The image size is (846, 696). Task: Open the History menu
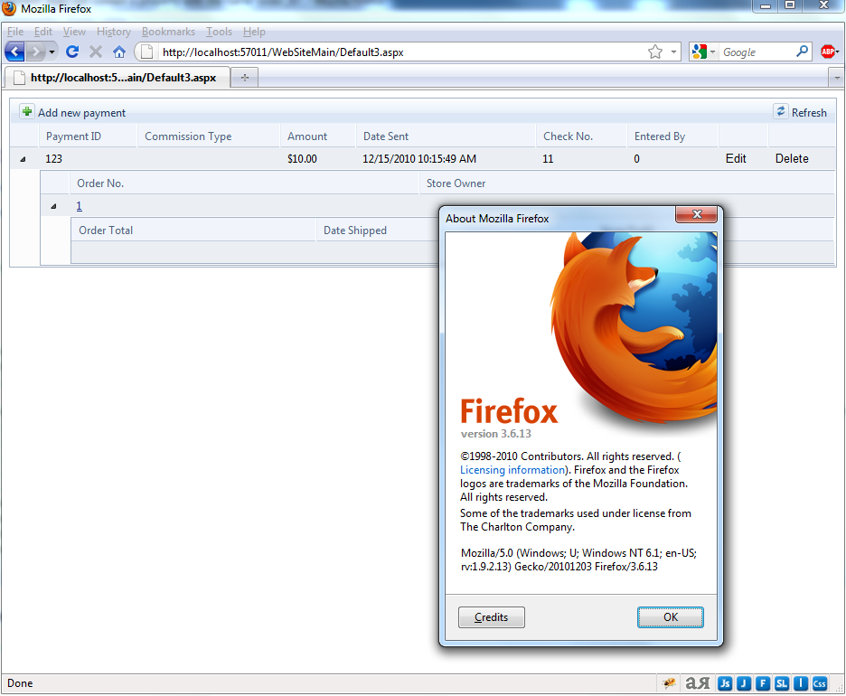(114, 32)
